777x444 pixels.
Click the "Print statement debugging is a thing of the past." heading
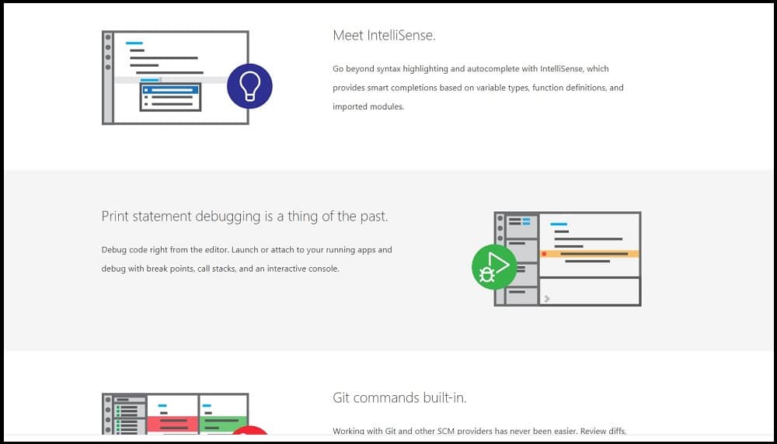click(245, 217)
